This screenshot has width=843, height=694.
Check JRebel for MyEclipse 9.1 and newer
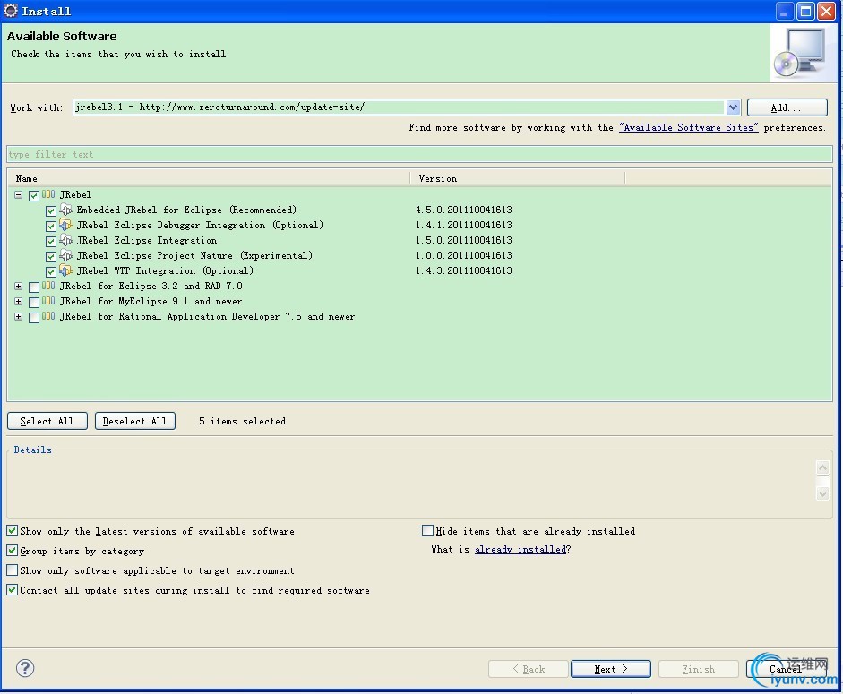pyautogui.click(x=34, y=302)
